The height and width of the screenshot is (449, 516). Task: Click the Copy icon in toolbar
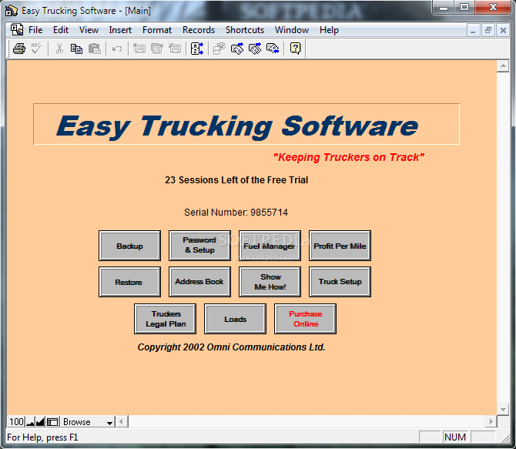point(77,49)
